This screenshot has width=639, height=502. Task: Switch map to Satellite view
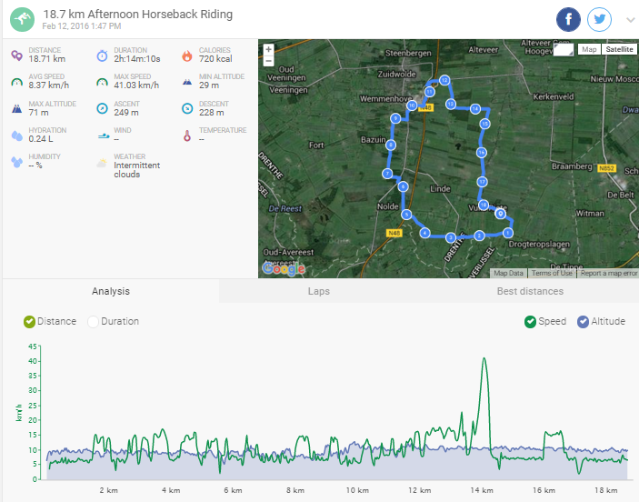pos(619,49)
